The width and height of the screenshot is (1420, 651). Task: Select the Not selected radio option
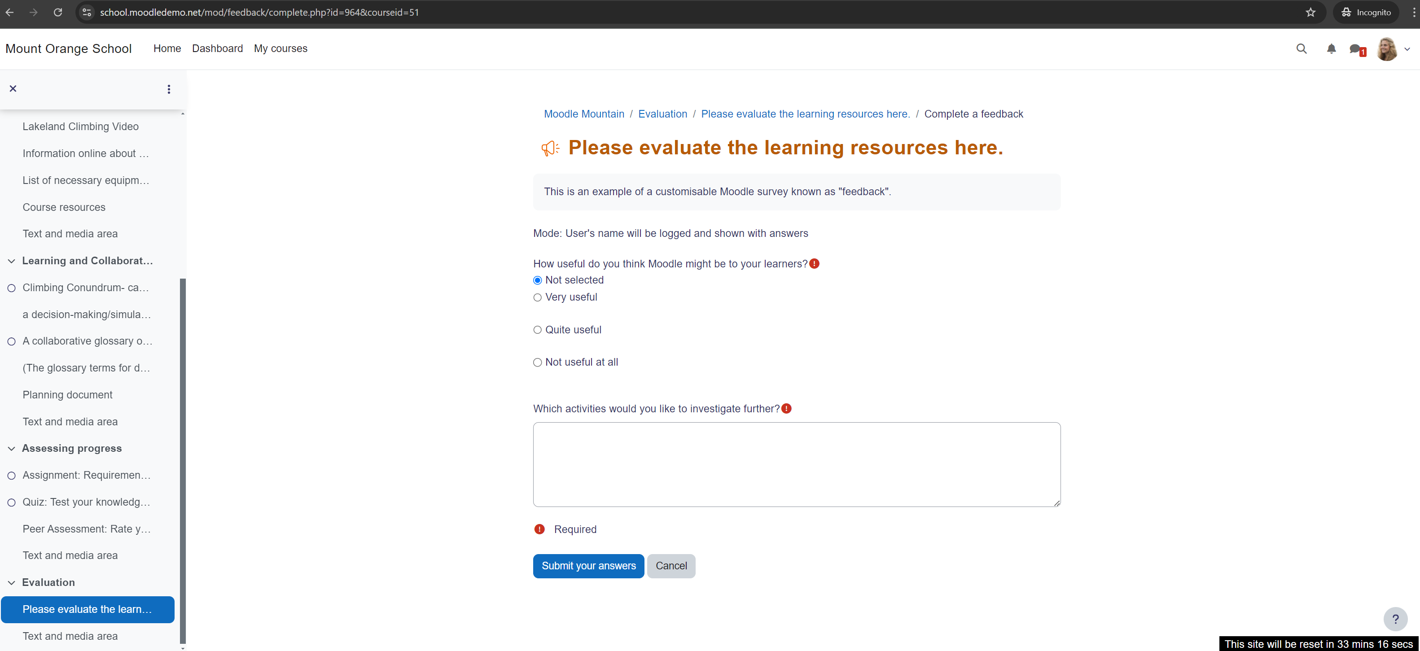pyautogui.click(x=538, y=280)
